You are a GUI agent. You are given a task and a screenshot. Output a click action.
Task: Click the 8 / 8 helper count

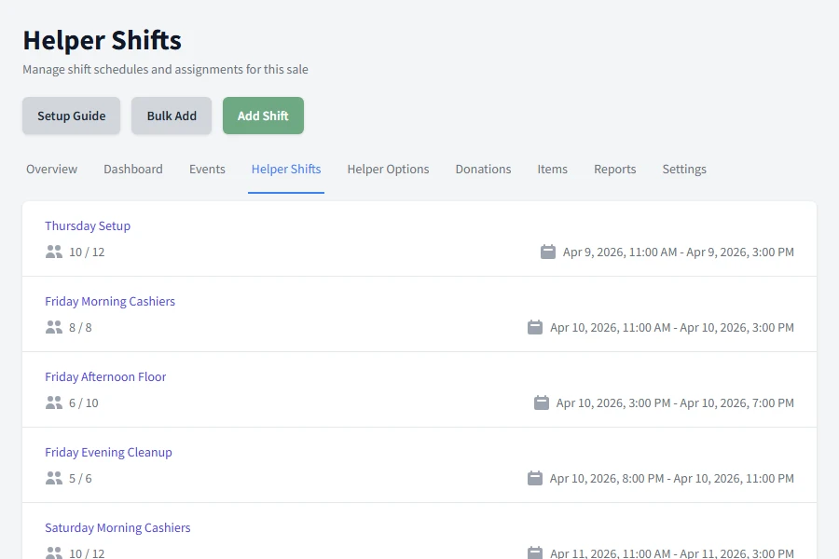point(80,327)
